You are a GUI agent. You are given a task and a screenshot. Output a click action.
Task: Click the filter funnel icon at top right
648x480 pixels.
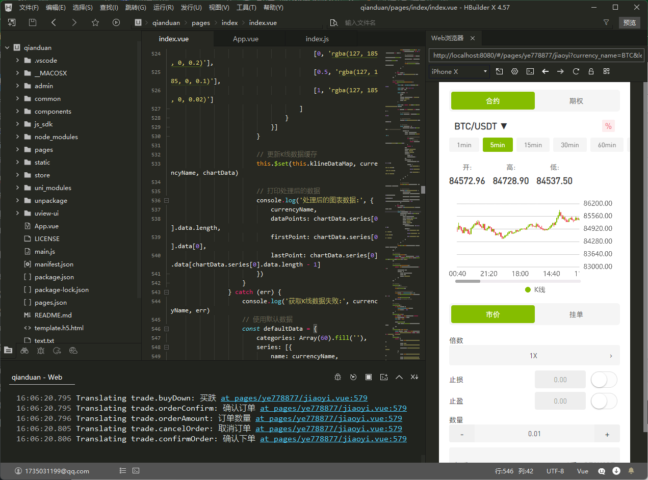pyautogui.click(x=606, y=22)
